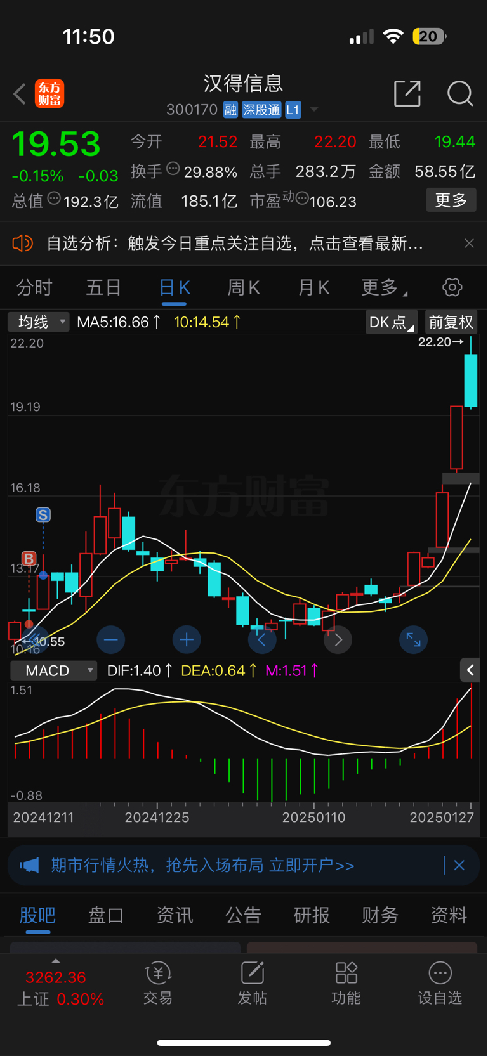Expand chart to fullscreen icon
The height and width of the screenshot is (1056, 488).
point(414,639)
